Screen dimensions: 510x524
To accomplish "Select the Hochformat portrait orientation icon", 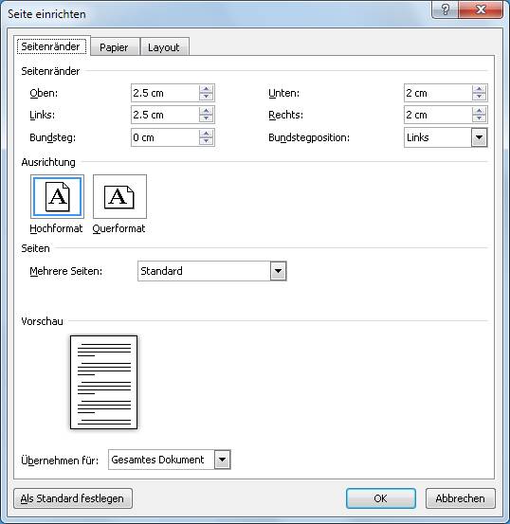I will 57,196.
